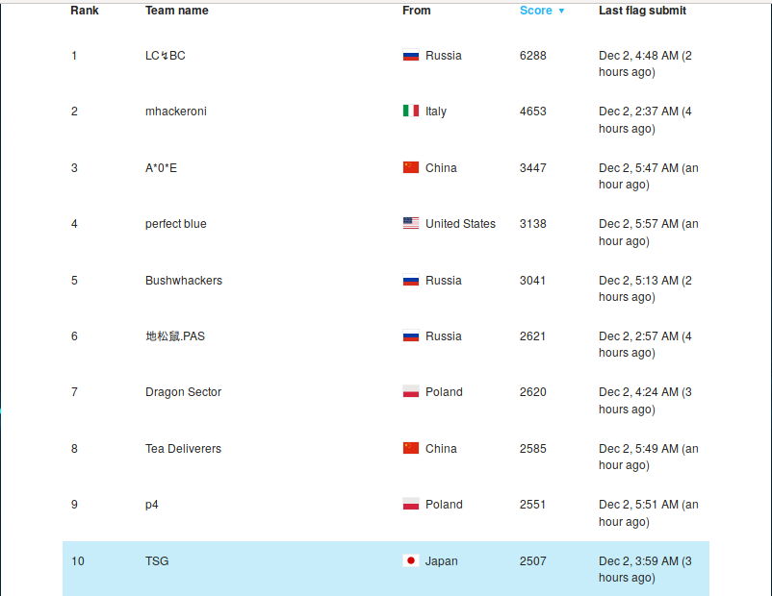Image resolution: width=772 pixels, height=596 pixels.
Task: Click the Russia flag in the Bushwhackers row
Action: pyautogui.click(x=410, y=281)
